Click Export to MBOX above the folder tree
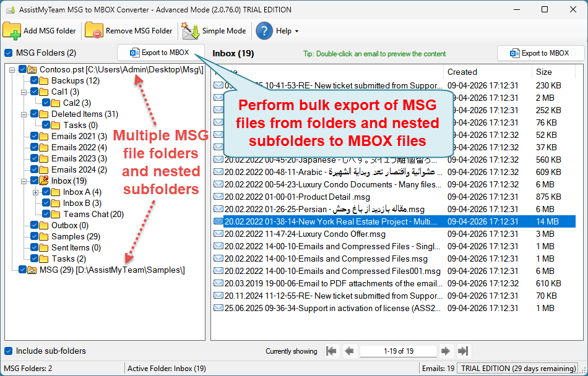Viewport: 588px width, 376px height. 160,53
